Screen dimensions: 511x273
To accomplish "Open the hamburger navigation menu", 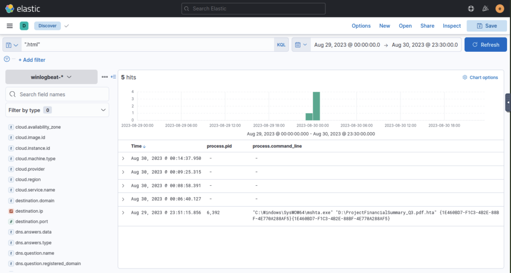I will tap(10, 26).
